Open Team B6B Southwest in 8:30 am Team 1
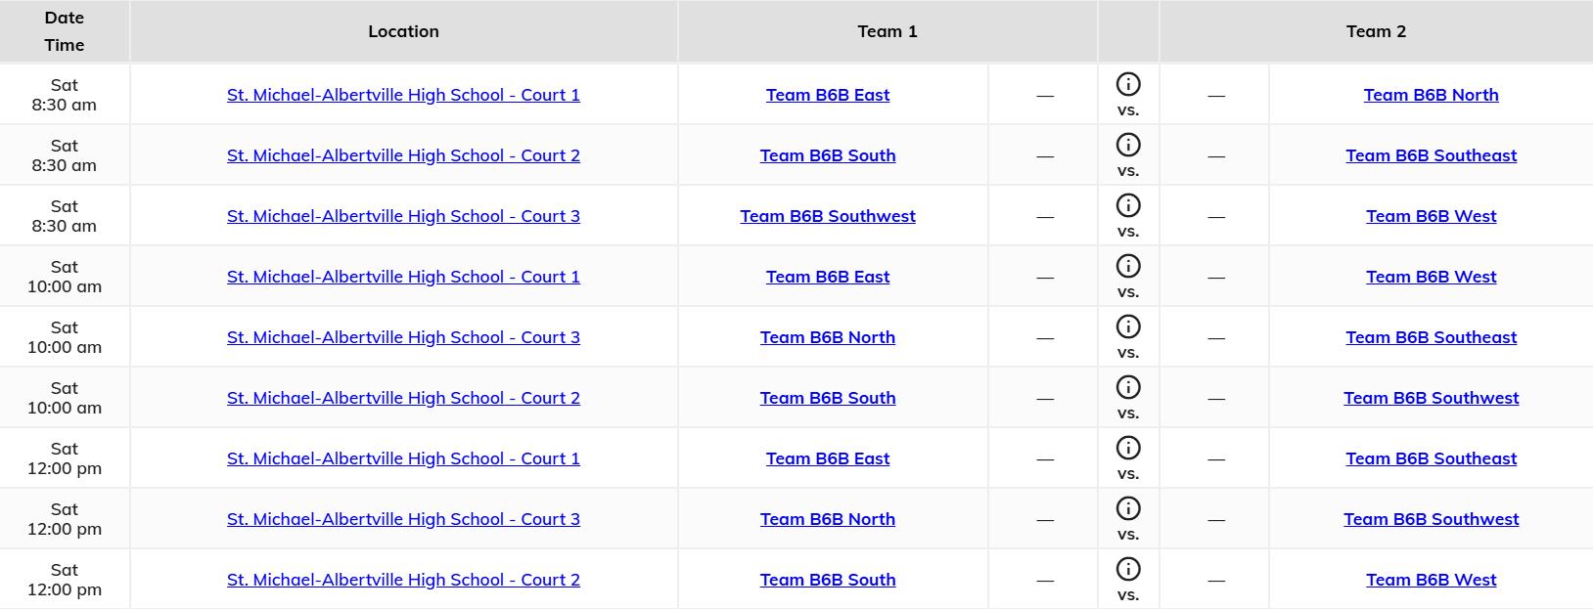This screenshot has width=1593, height=609. 828,216
